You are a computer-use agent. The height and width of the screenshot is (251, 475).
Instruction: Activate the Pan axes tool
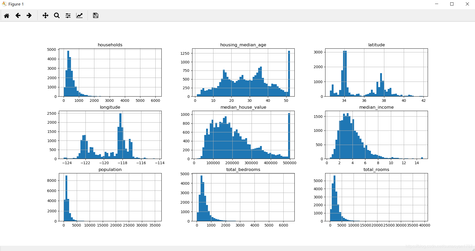tap(45, 16)
